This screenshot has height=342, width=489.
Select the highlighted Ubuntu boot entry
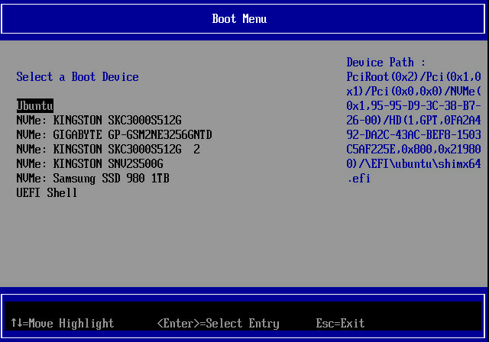point(35,106)
